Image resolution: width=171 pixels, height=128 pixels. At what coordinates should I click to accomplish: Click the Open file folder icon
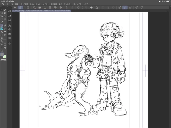coord(39,8)
